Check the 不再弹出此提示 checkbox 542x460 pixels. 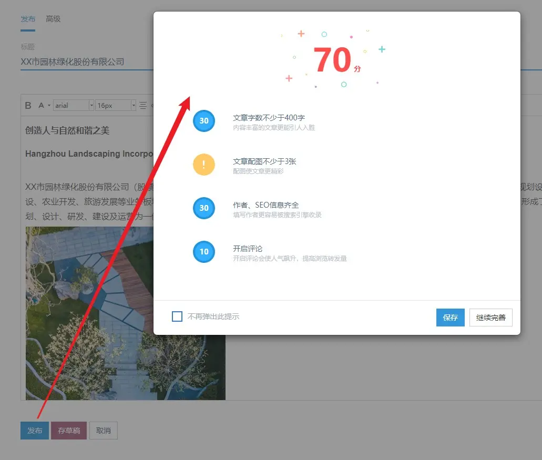point(177,316)
